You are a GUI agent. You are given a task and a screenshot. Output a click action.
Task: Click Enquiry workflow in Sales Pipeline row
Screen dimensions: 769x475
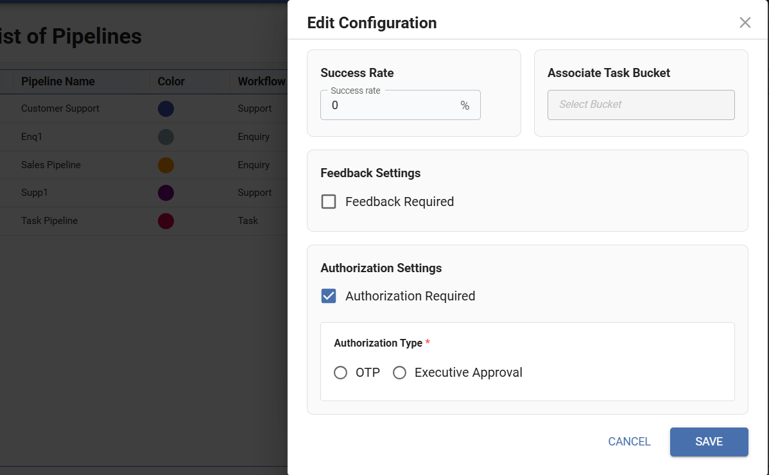click(x=254, y=165)
